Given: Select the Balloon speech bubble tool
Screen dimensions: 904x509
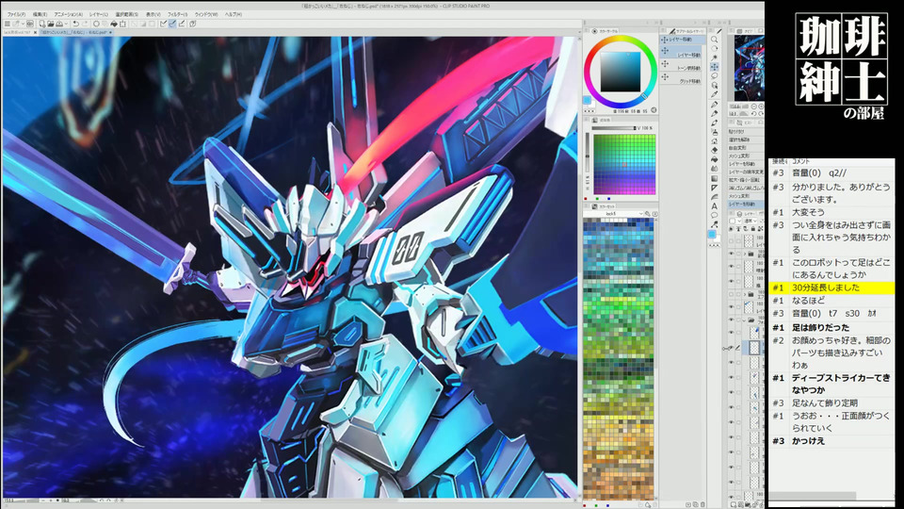Looking at the screenshot, I should point(715,215).
